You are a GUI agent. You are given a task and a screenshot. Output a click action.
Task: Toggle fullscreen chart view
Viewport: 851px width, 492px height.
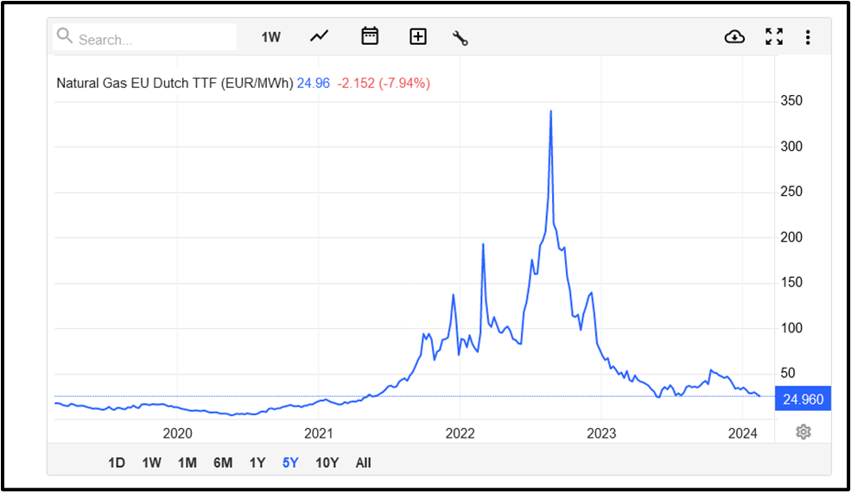(x=774, y=36)
